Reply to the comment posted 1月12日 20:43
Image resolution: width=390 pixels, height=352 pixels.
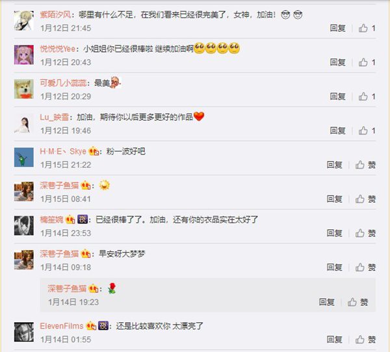[x=337, y=62]
